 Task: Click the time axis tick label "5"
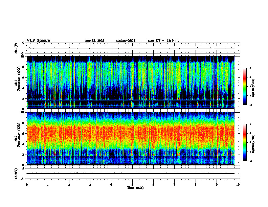[132, 185]
